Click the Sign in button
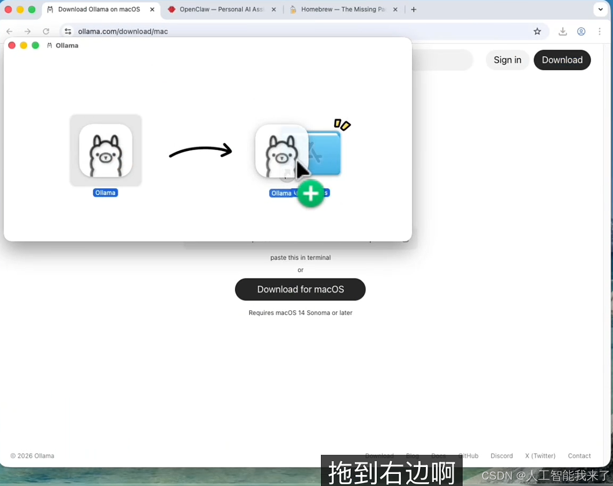 507,60
